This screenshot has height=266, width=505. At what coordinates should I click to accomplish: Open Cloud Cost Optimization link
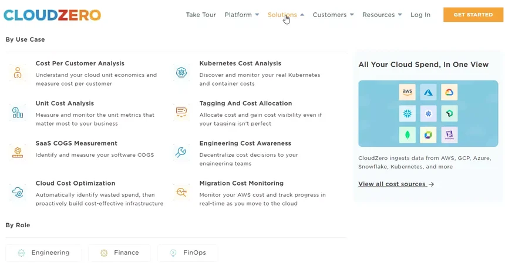coord(75,183)
